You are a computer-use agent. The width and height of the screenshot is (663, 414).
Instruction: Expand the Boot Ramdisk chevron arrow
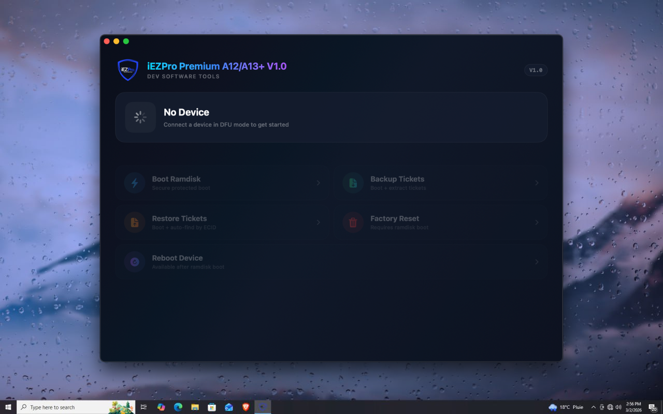[318, 183]
